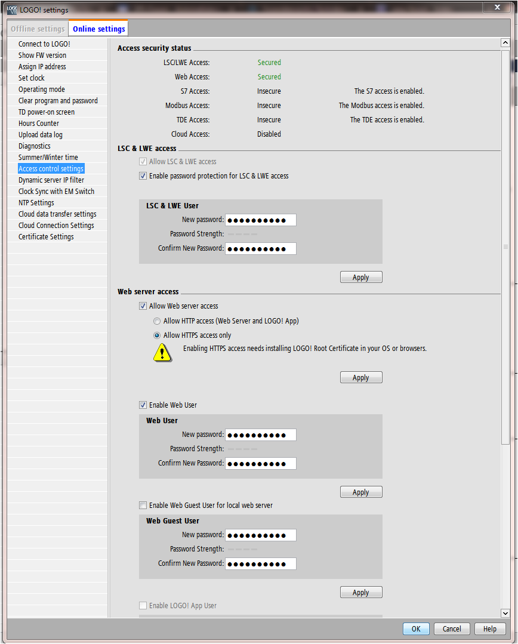This screenshot has height=644, width=518.
Task: Click the scrollbar down arrow
Action: 505,613
